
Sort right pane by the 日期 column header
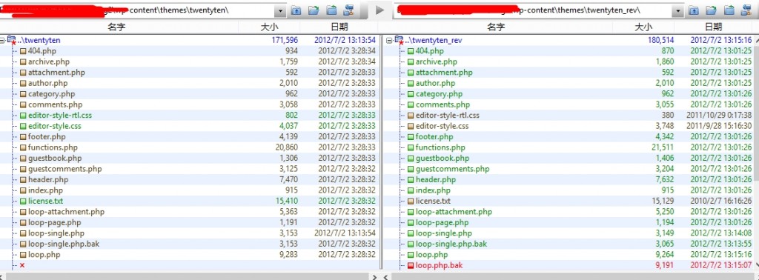[x=713, y=27]
